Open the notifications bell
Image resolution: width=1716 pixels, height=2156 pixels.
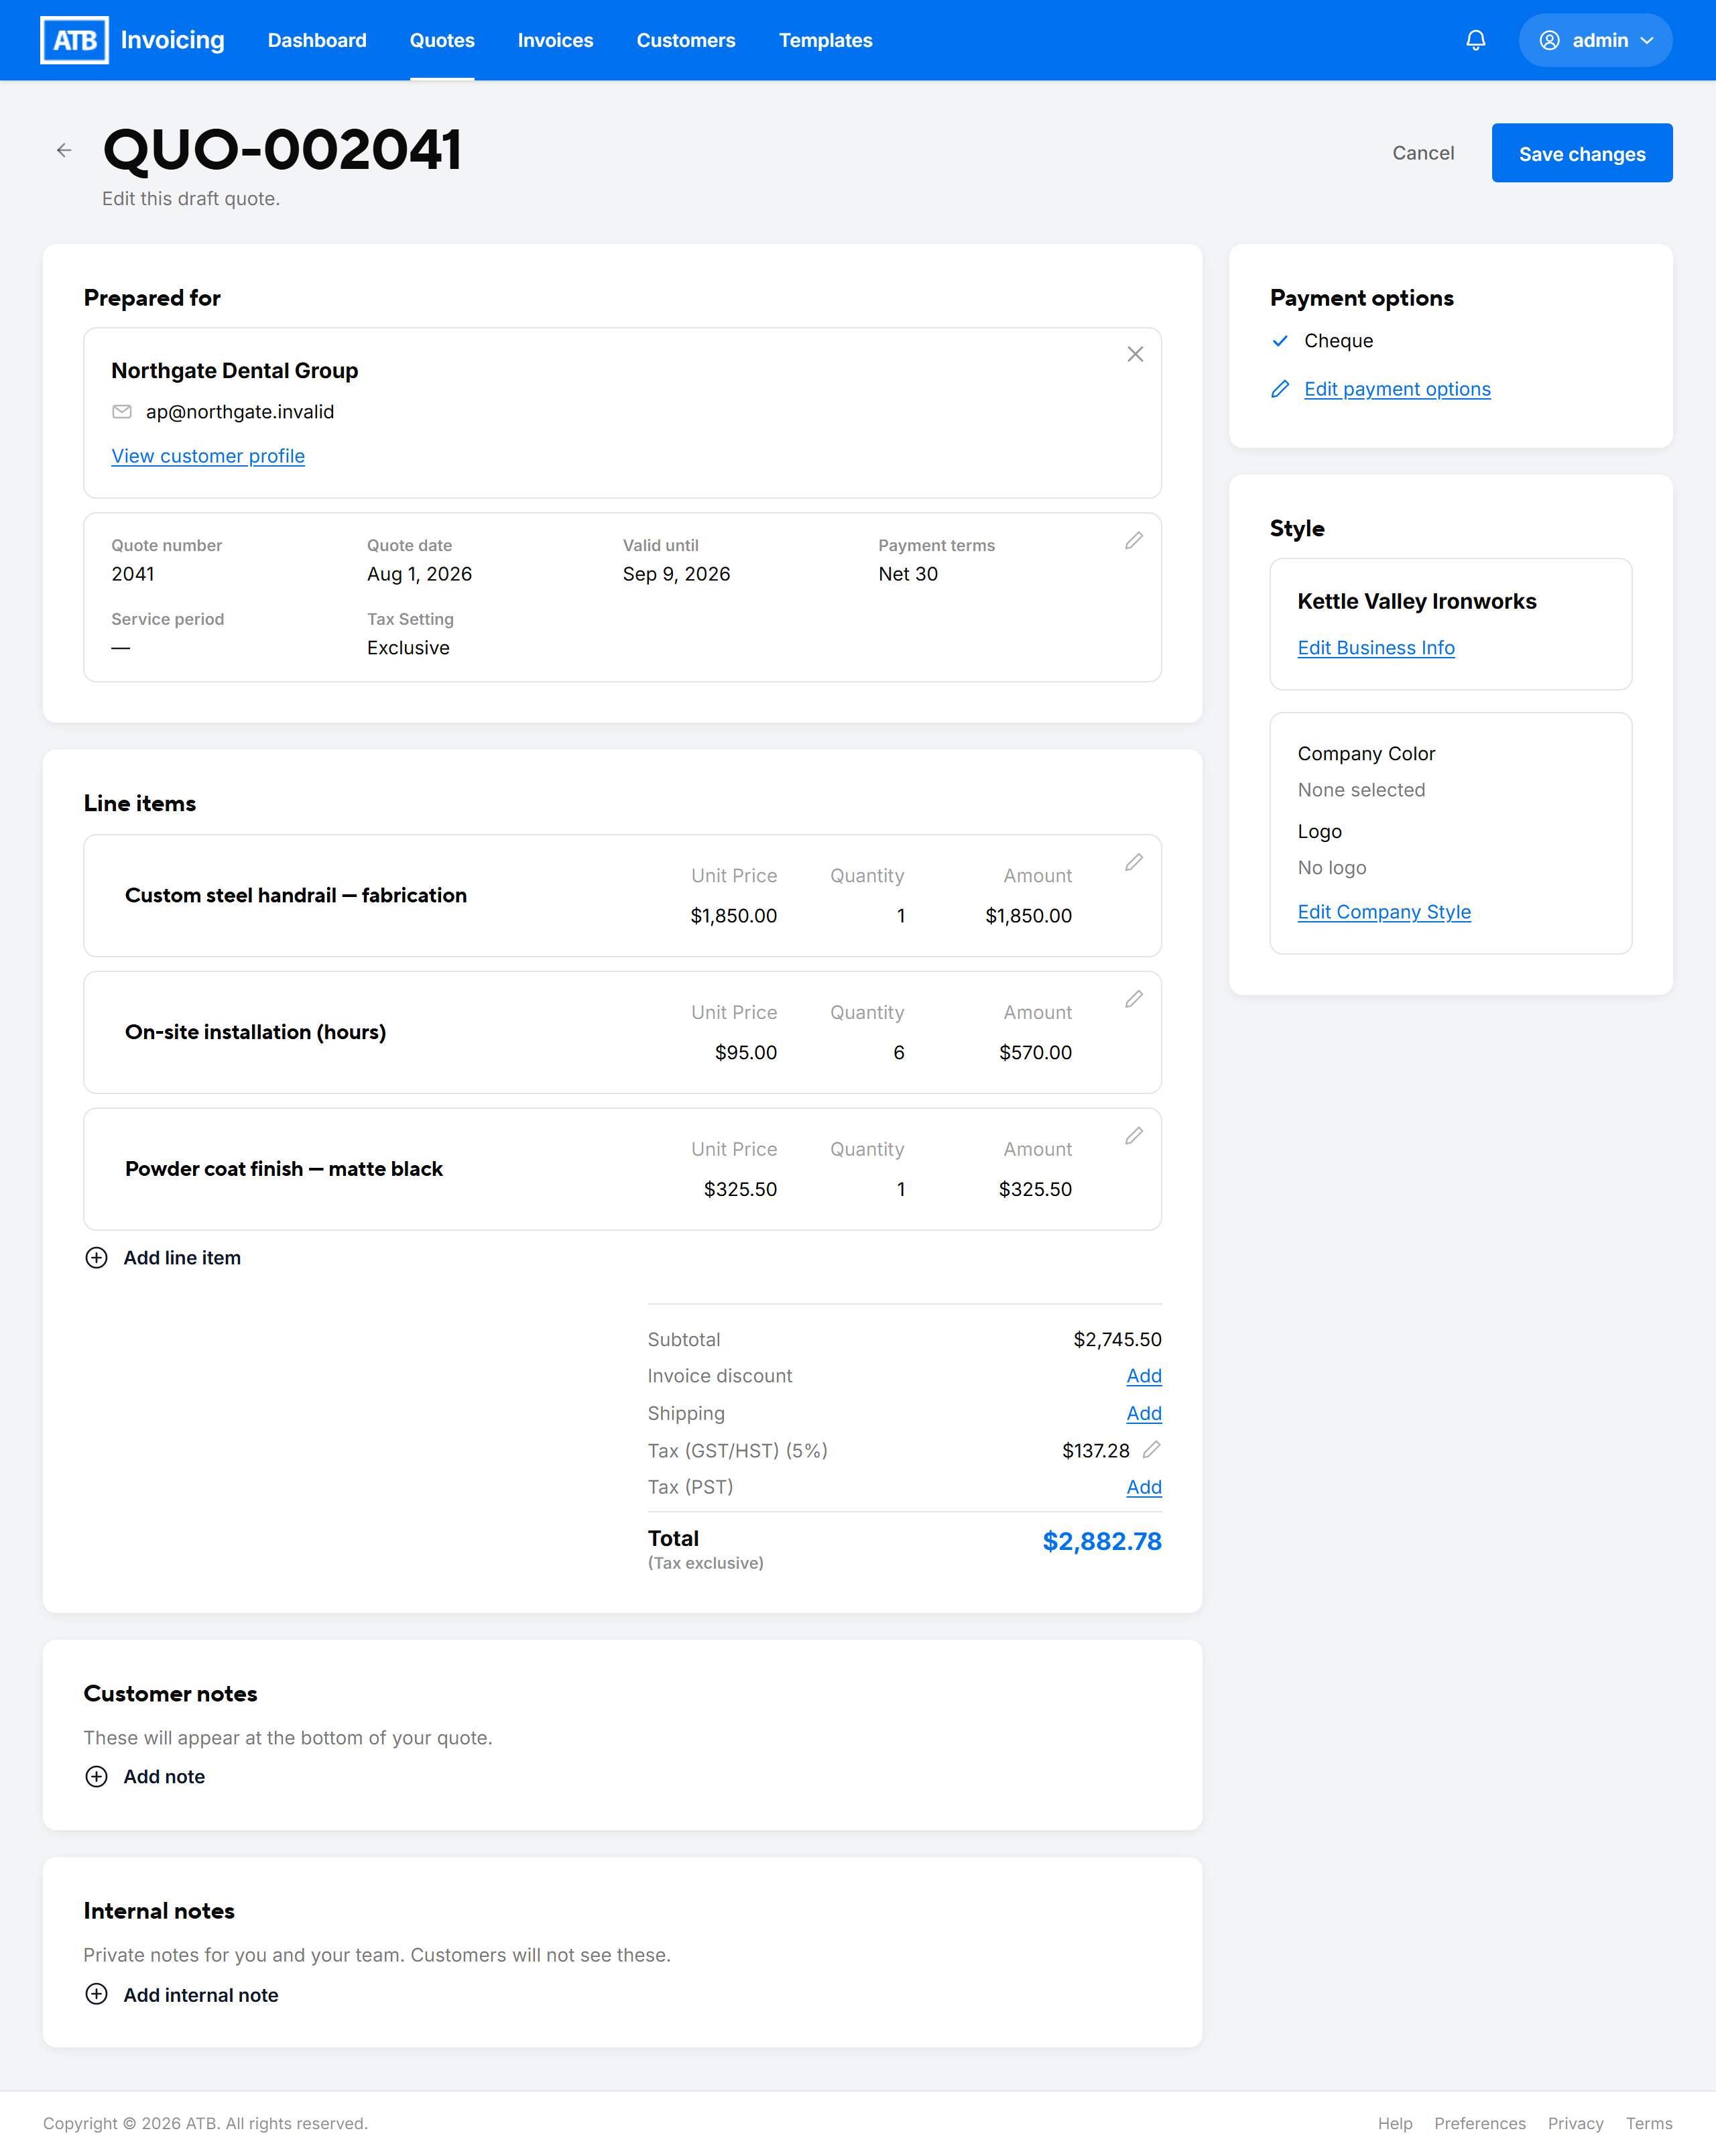pyautogui.click(x=1475, y=40)
